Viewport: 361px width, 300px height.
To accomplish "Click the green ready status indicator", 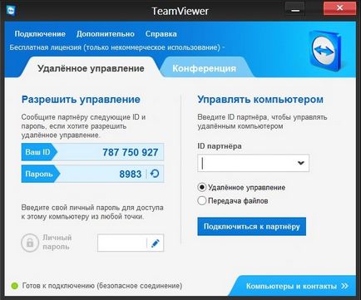I will 14,286.
